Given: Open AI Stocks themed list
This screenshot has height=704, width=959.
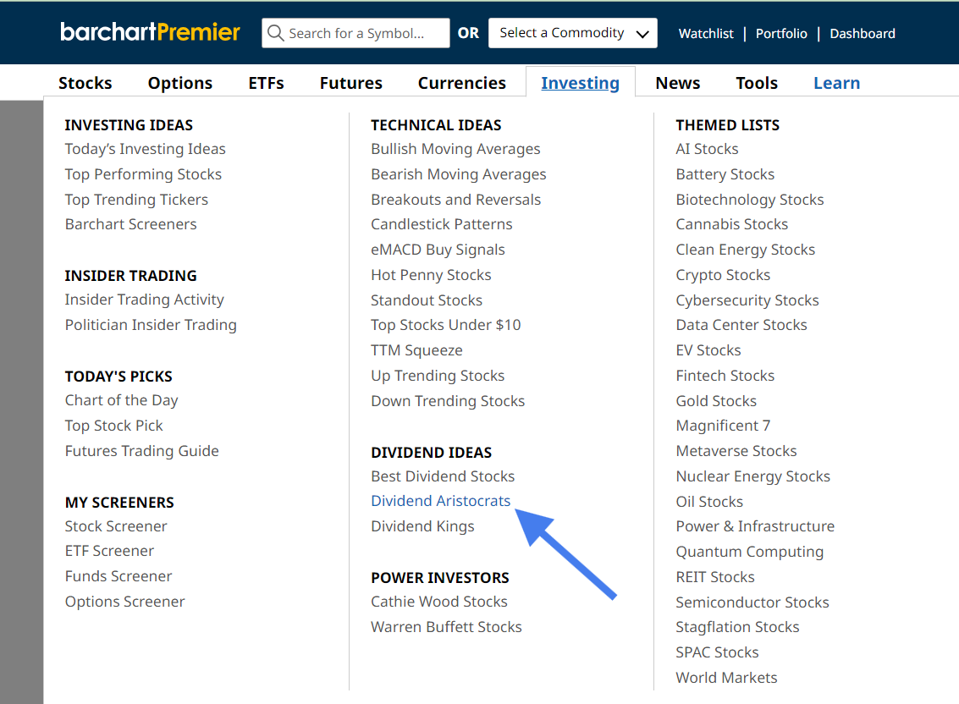Looking at the screenshot, I should click(707, 149).
